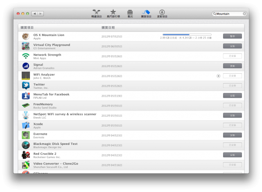Open the Updates tab
This screenshot has width=262, height=192.
point(162,14)
